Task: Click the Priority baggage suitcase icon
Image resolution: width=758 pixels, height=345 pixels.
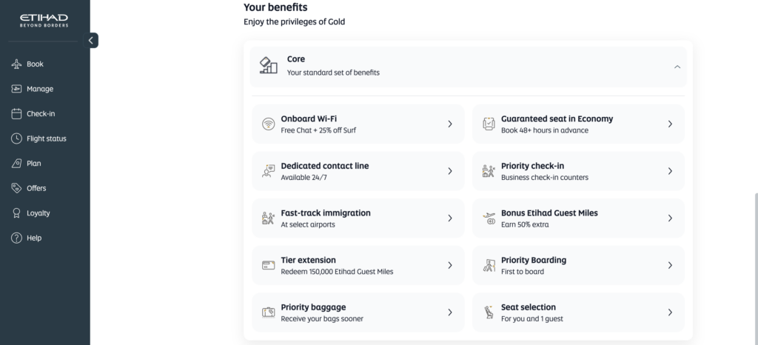Action: coord(268,312)
